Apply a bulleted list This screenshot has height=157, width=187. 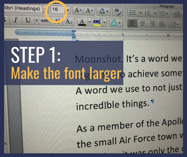133,12
